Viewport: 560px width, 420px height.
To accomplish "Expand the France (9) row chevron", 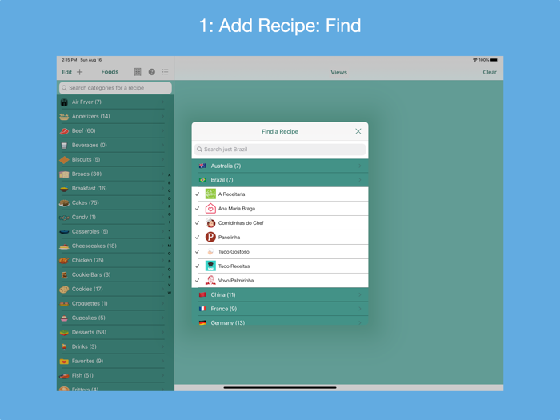I will 360,309.
